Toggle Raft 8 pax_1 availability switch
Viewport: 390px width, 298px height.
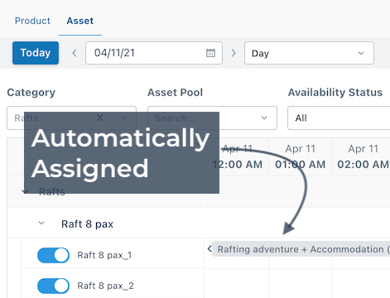(53, 255)
